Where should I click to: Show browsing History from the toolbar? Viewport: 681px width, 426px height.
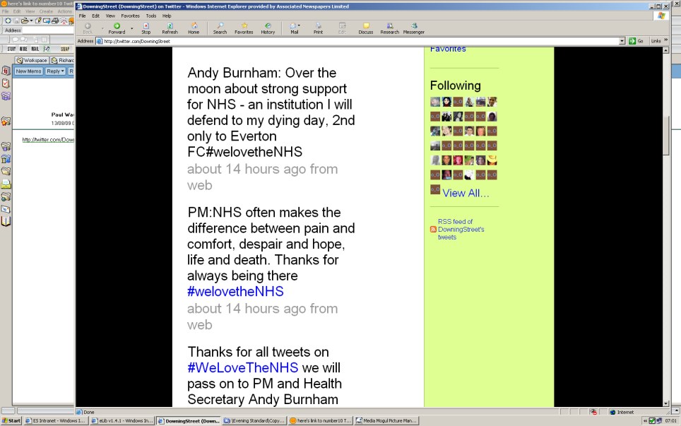[268, 28]
